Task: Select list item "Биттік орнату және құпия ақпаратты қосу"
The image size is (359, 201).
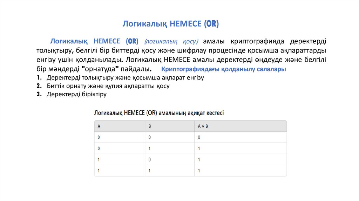Action: 108,86
